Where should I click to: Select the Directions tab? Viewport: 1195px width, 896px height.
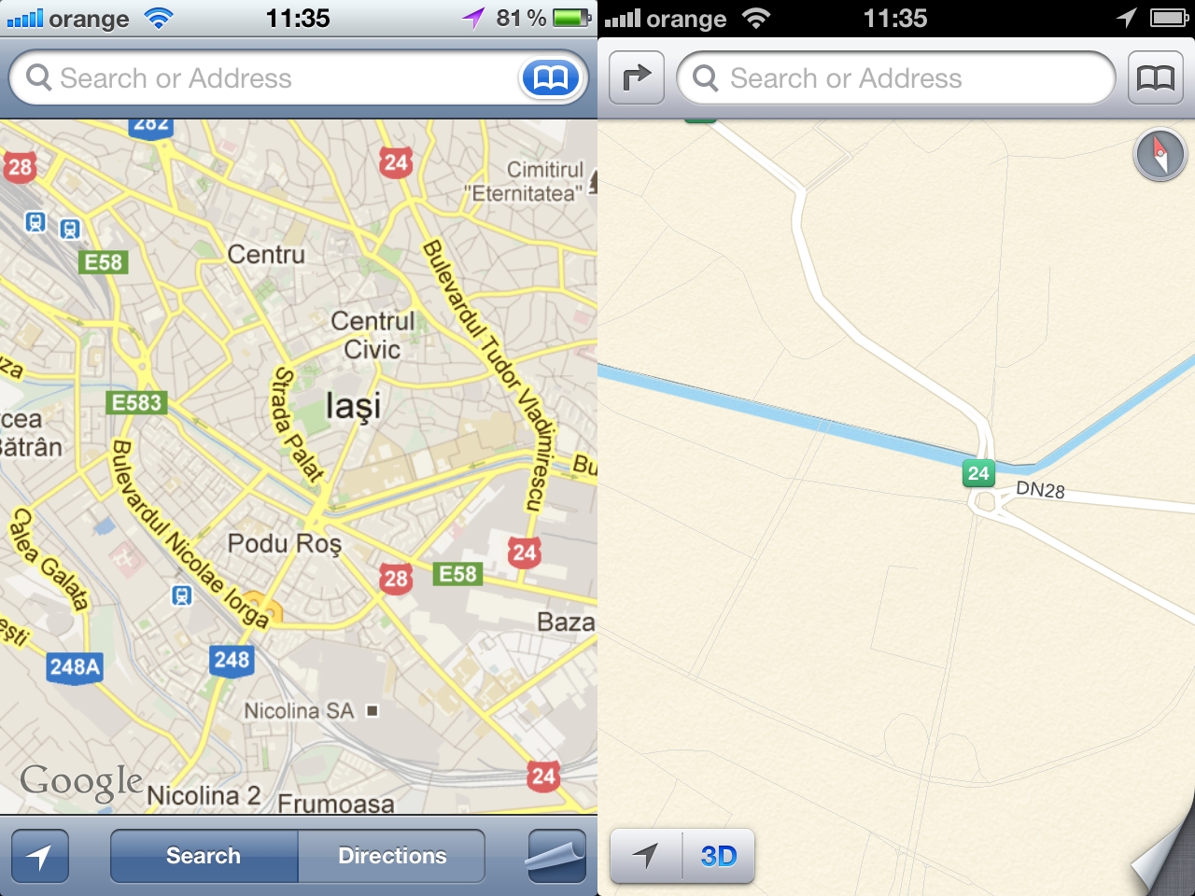click(x=392, y=856)
